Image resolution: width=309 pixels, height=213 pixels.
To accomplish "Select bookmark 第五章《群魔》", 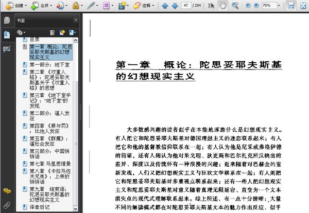I will (x=49, y=141).
